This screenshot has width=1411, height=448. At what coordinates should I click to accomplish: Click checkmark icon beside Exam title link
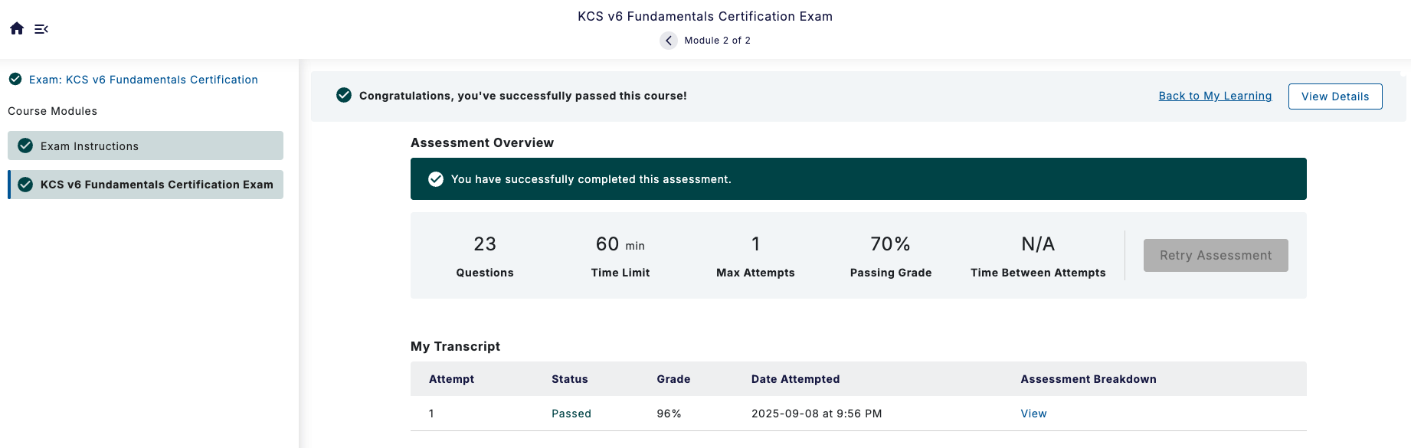point(15,79)
